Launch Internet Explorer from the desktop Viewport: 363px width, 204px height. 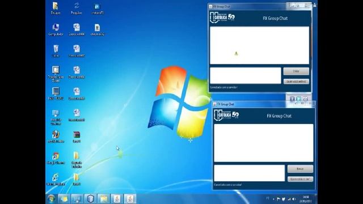click(56, 180)
